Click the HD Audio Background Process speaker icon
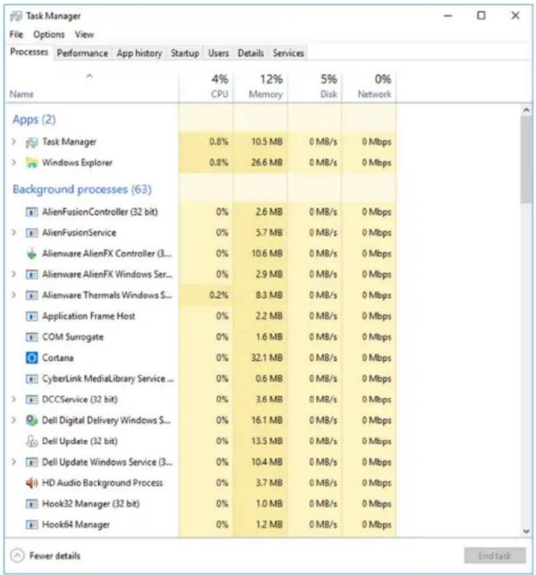Image resolution: width=536 pixels, height=575 pixels. tap(32, 483)
